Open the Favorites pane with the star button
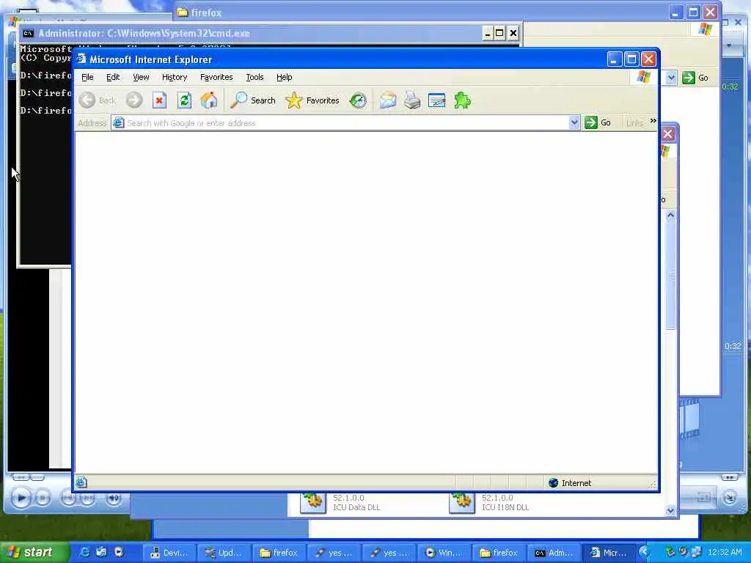The width and height of the screenshot is (751, 563). coord(312,100)
